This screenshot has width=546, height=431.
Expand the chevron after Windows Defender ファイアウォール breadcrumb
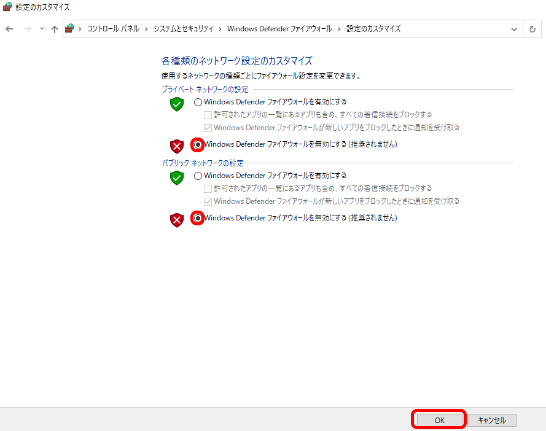pyautogui.click(x=343, y=28)
